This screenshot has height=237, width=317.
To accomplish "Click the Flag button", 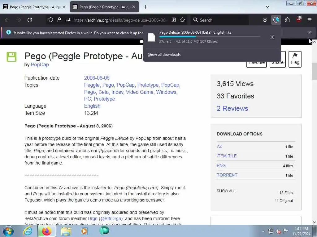I will (x=295, y=59).
